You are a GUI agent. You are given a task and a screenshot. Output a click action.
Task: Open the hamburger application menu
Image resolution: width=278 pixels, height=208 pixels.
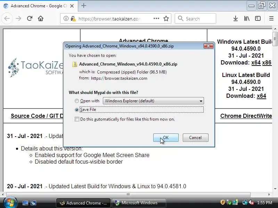[x=271, y=18]
